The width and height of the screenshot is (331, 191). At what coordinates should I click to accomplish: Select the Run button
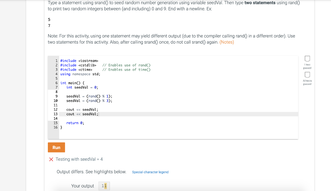pos(56,147)
